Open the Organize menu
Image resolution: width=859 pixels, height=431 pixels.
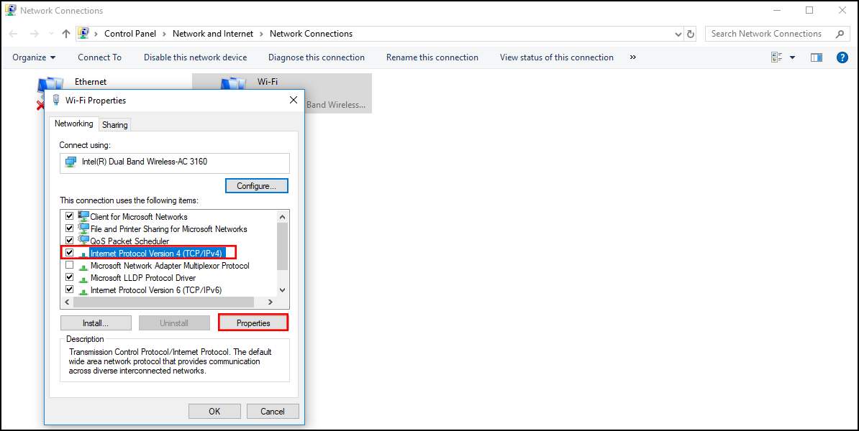tap(34, 57)
